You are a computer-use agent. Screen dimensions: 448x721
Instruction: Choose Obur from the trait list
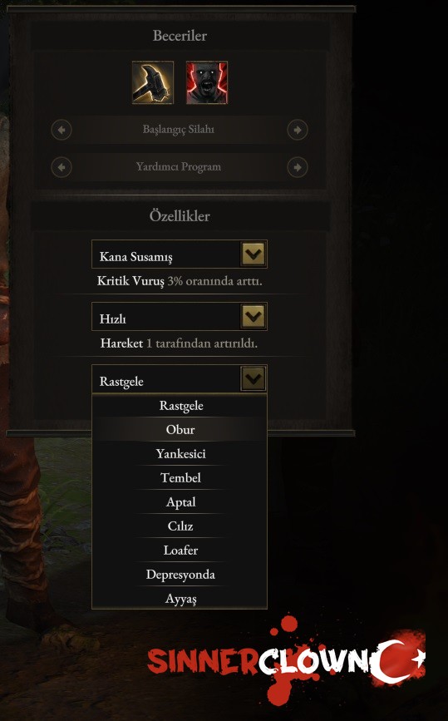point(180,429)
